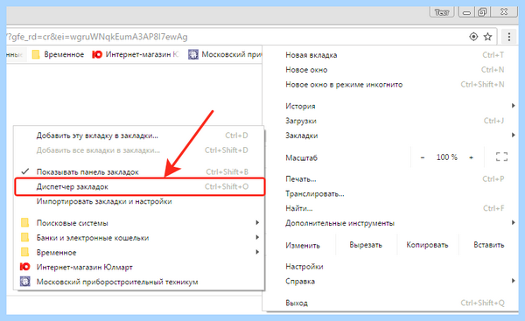Click the 100 % zoom value
The height and width of the screenshot is (321, 525).
[446, 157]
